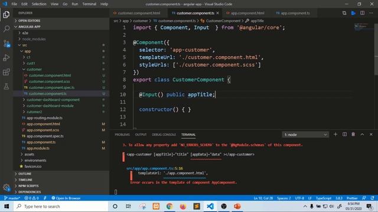Open the Terminal menu
378x212 pixels.
[x=89, y=4]
